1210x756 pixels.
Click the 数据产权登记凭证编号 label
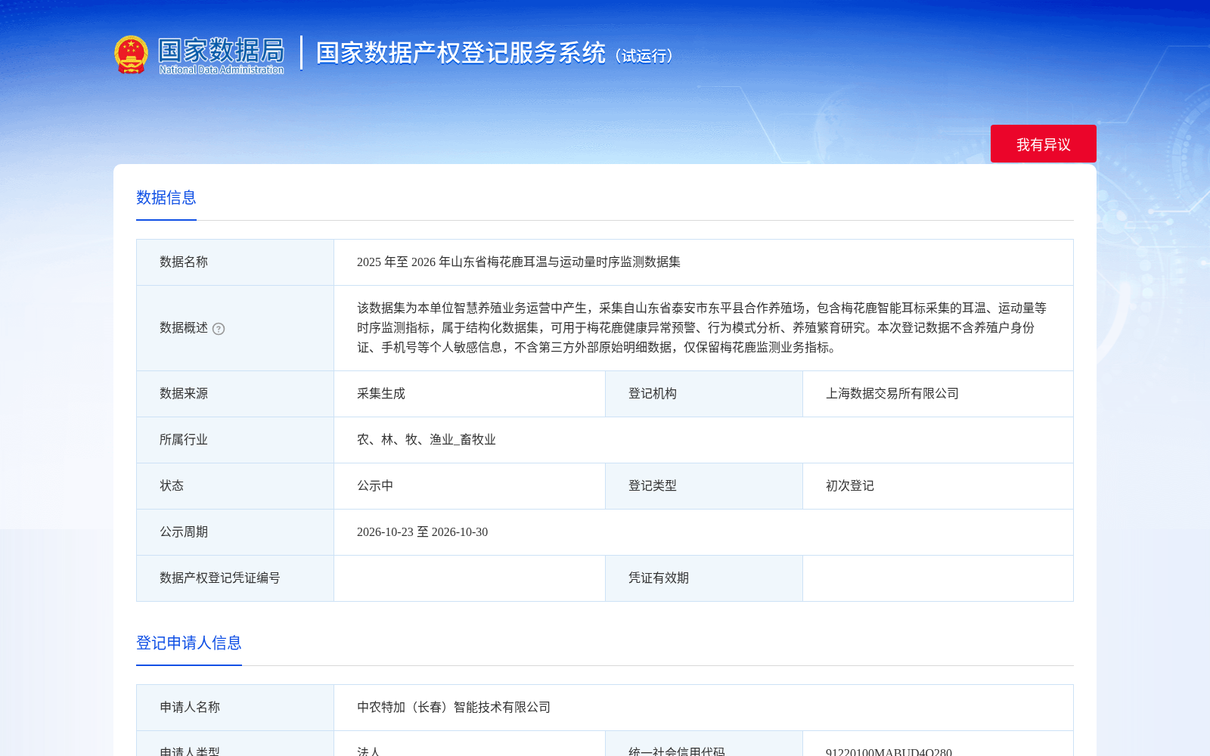pyautogui.click(x=220, y=578)
